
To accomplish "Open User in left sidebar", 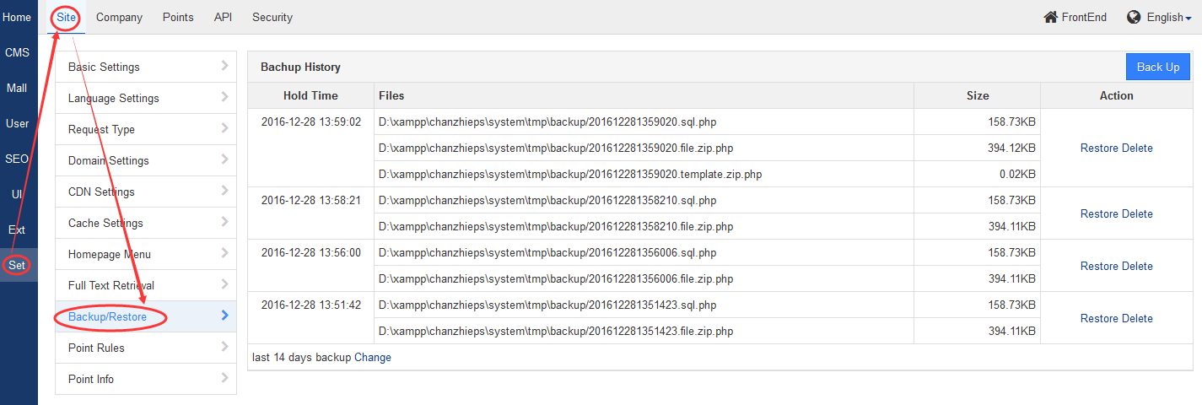I will pyautogui.click(x=17, y=123).
